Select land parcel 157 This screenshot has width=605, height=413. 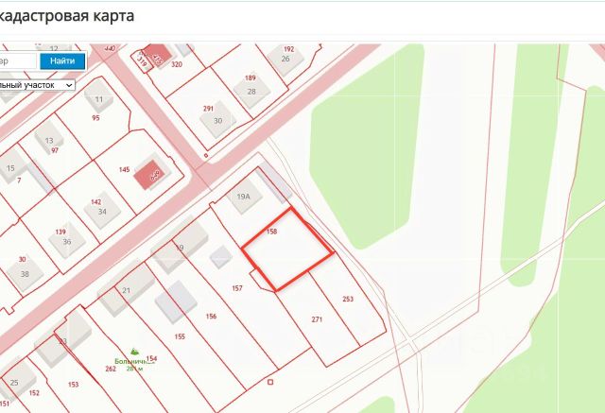click(237, 288)
